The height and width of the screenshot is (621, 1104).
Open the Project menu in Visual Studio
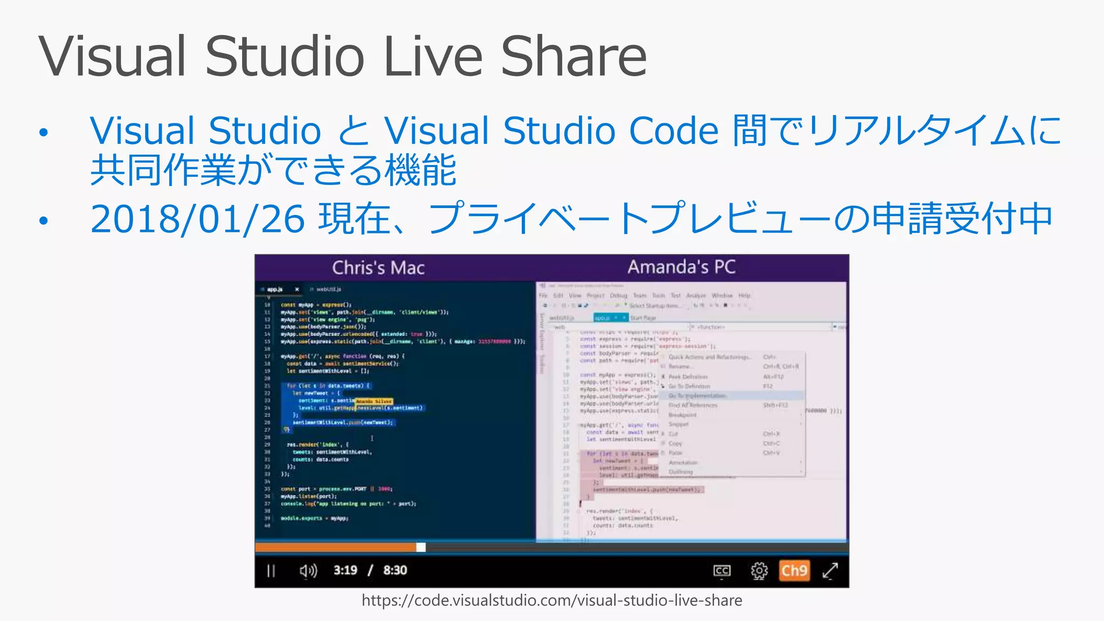coord(596,295)
